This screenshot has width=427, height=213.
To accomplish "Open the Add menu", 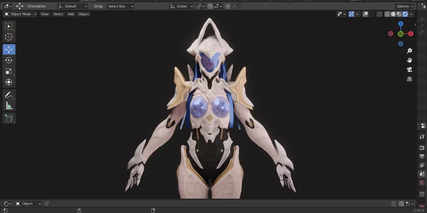I will [71, 14].
